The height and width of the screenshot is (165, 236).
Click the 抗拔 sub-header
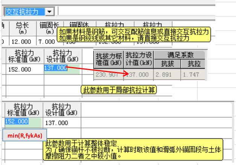pos(167,64)
